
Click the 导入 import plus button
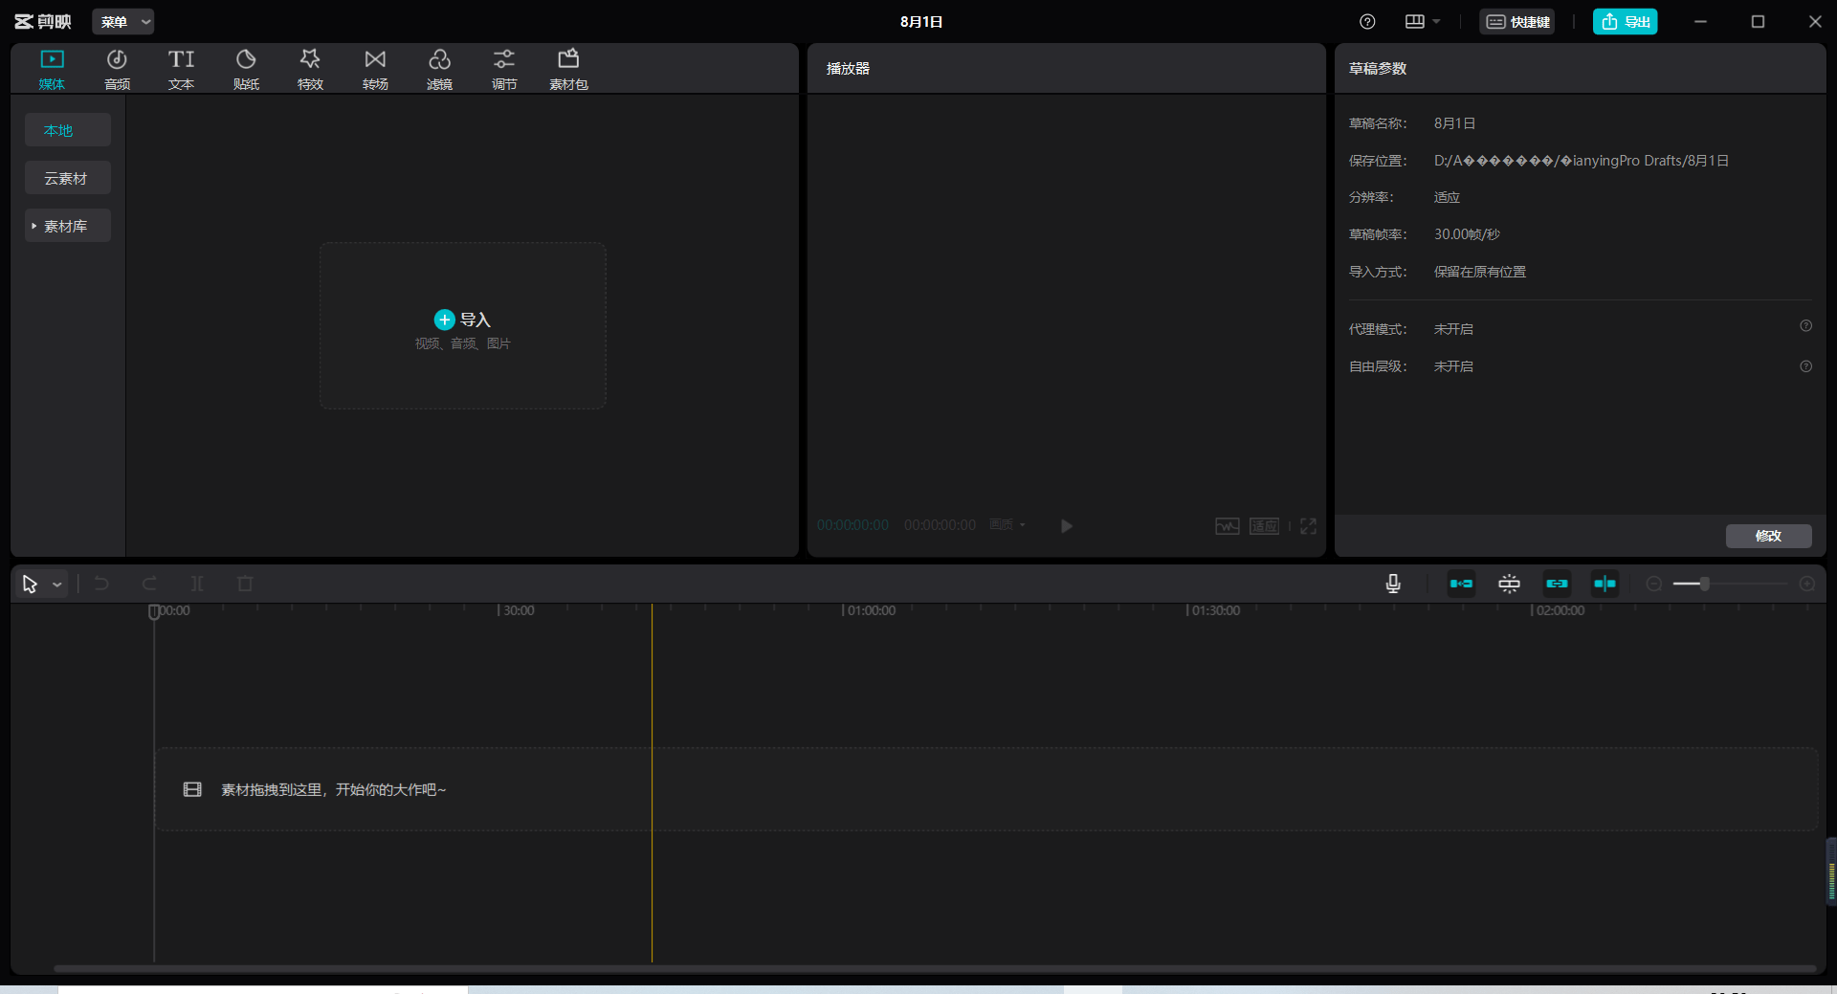click(x=444, y=320)
